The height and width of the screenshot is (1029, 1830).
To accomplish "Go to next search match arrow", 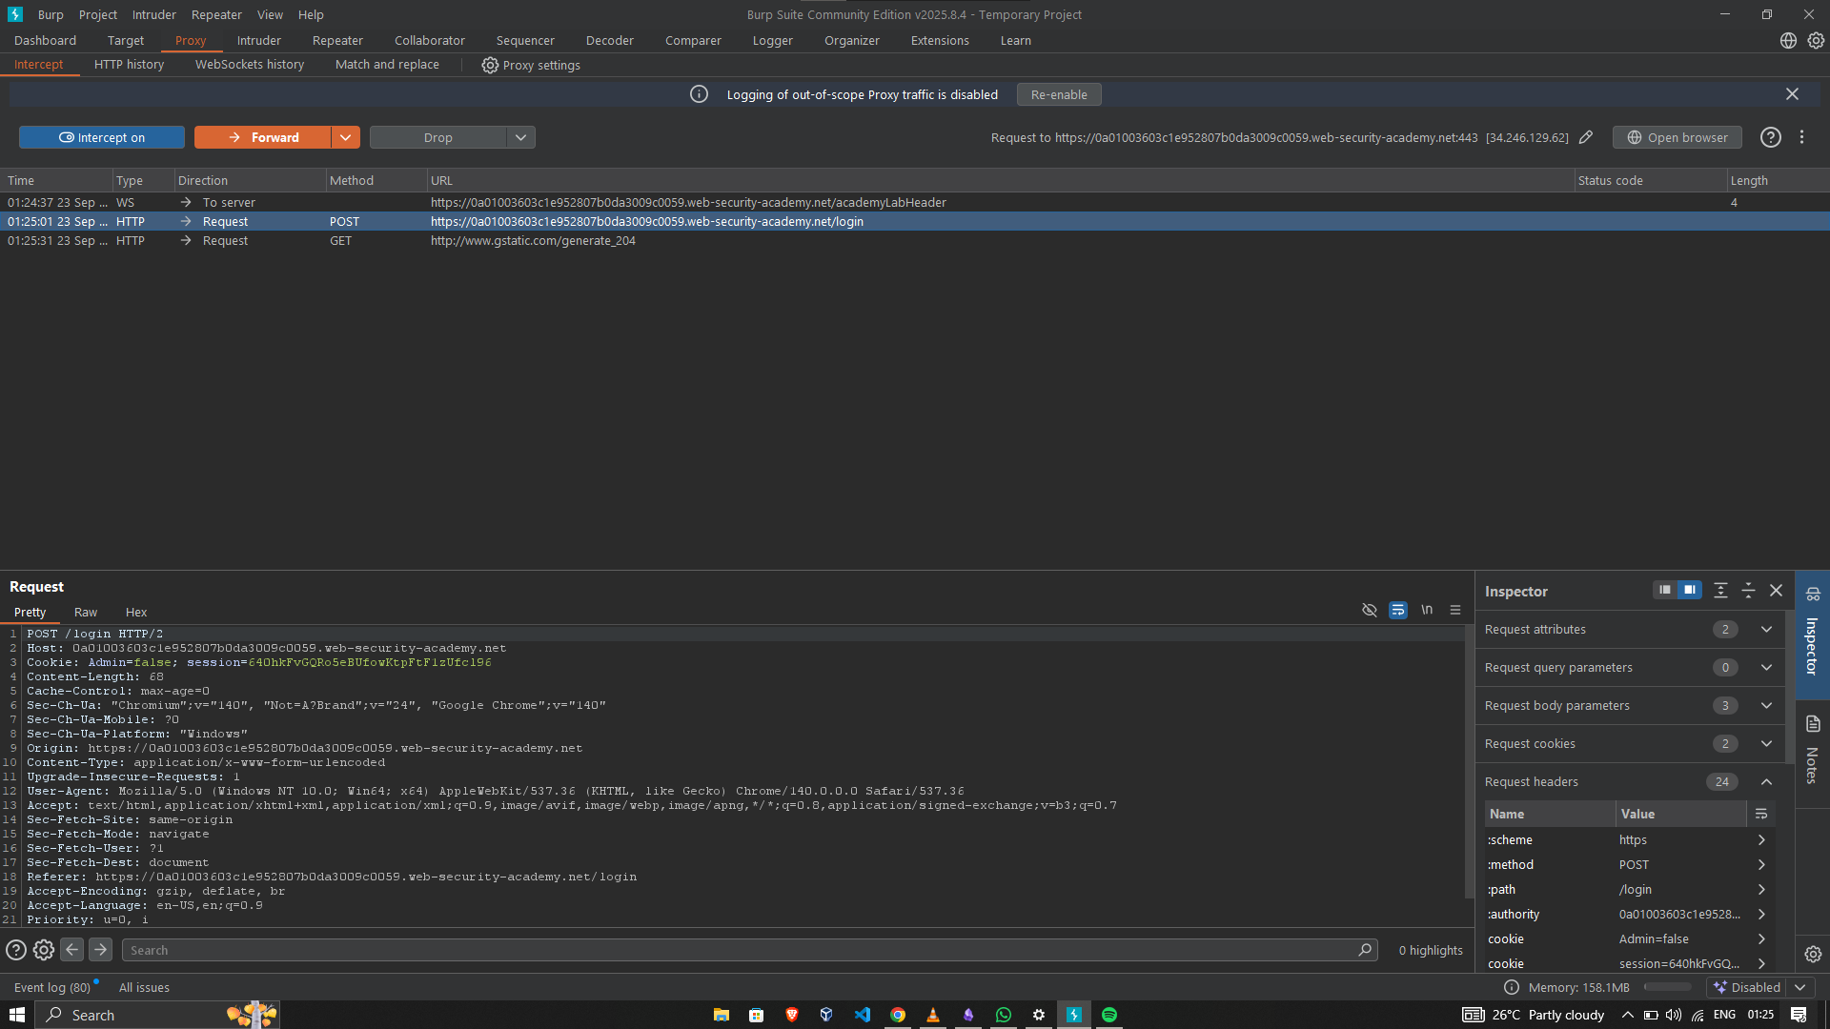I will [100, 950].
